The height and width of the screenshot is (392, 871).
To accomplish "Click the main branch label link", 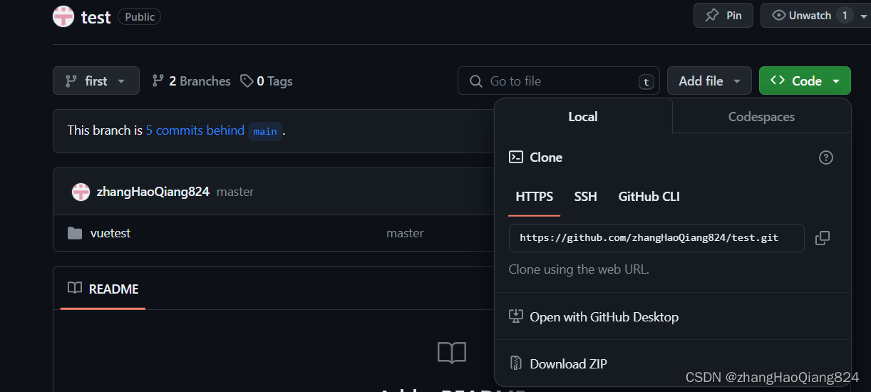I will (265, 131).
